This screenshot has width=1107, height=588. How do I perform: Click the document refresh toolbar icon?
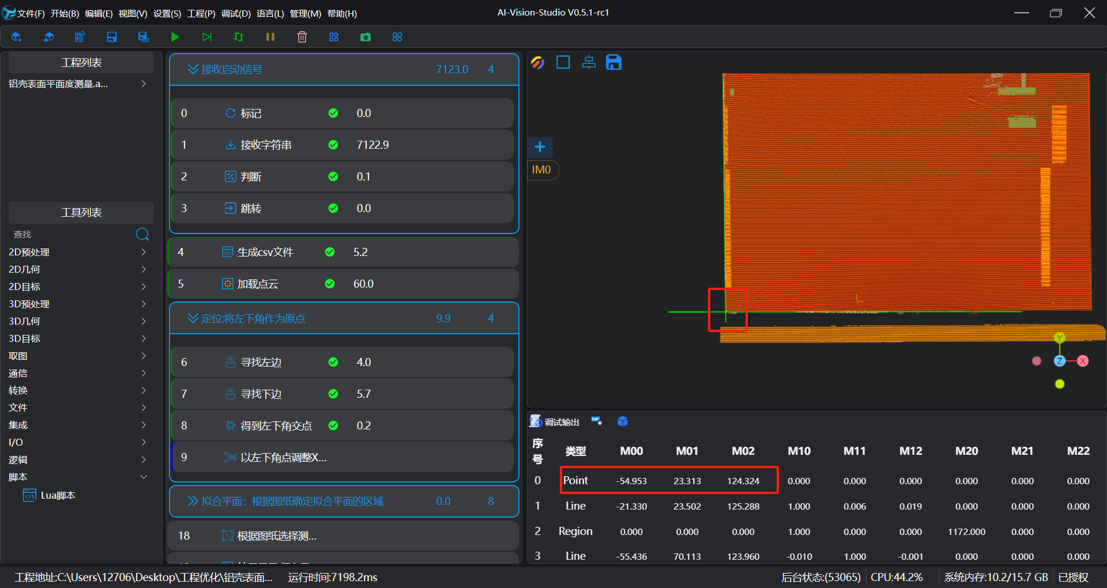[x=80, y=37]
